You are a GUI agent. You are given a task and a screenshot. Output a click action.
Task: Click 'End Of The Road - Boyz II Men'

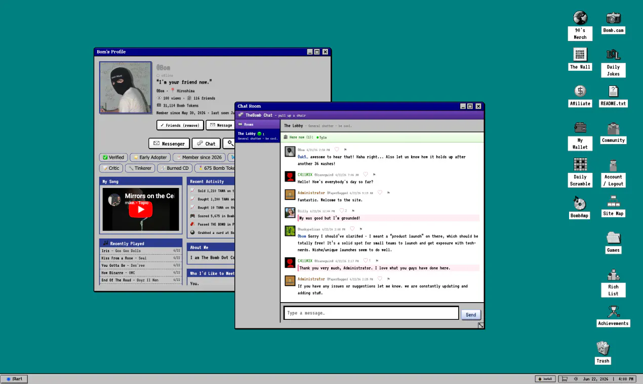[x=141, y=280]
